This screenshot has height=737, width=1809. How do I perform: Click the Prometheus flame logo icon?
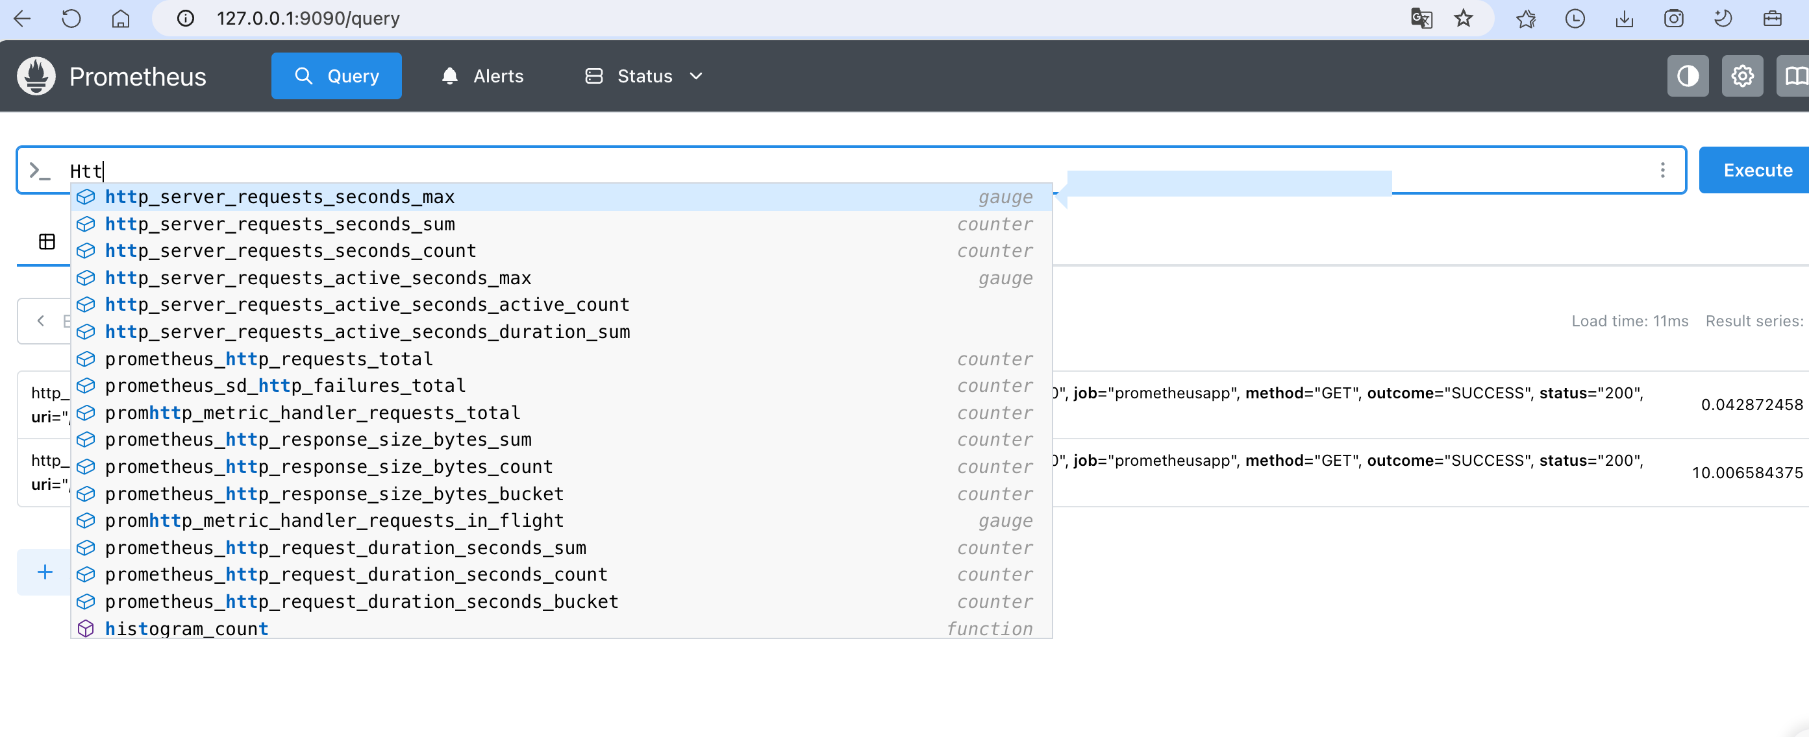point(36,76)
